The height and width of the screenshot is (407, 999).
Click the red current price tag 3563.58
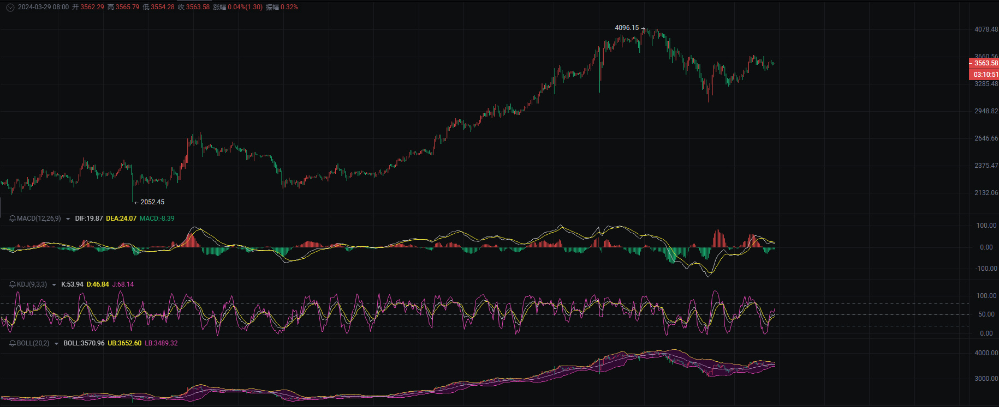click(984, 63)
